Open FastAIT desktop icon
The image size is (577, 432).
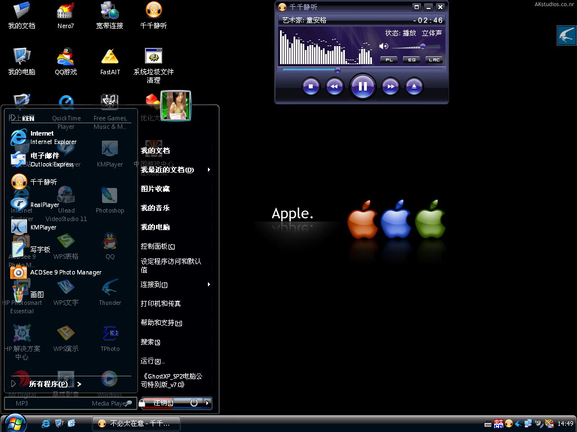(110, 61)
